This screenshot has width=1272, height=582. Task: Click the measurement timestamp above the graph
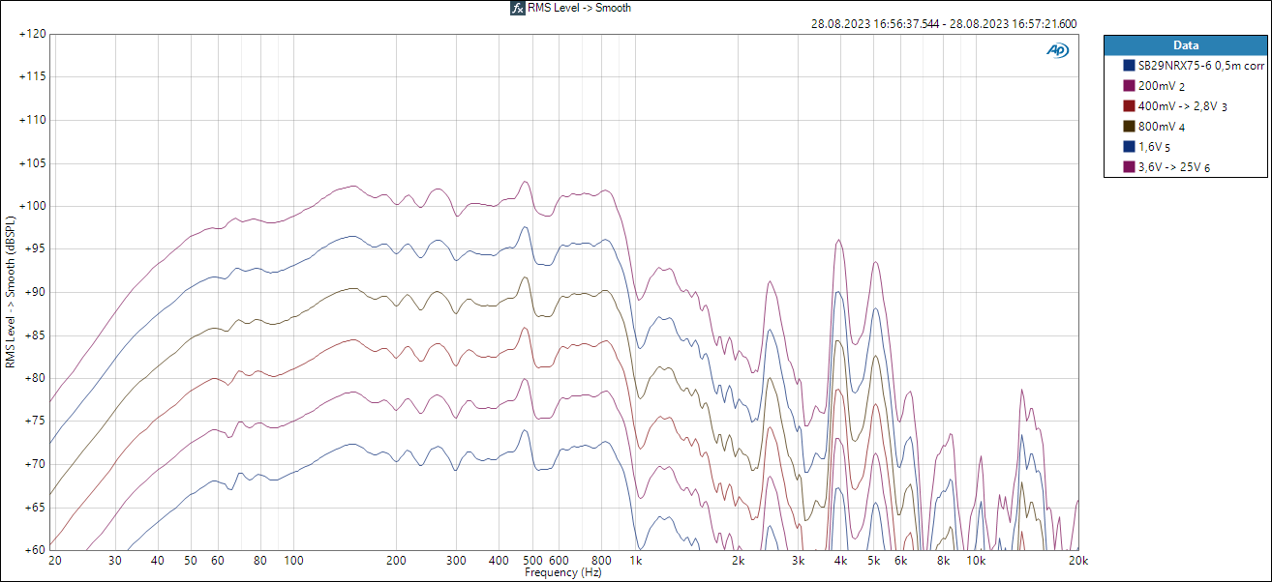944,25
